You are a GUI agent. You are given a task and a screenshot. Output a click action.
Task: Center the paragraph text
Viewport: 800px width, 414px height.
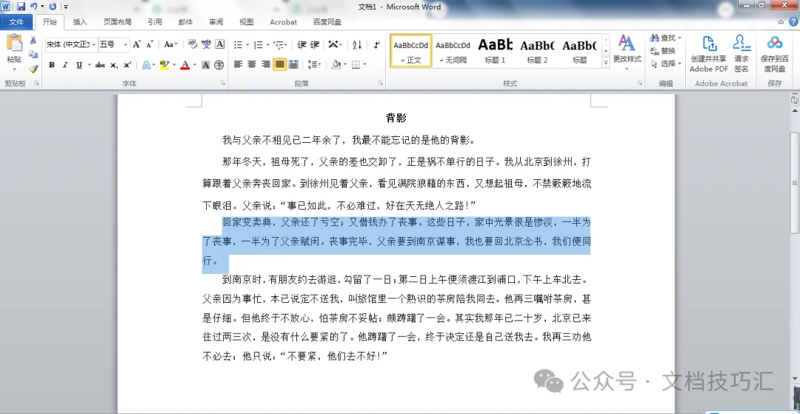252,64
